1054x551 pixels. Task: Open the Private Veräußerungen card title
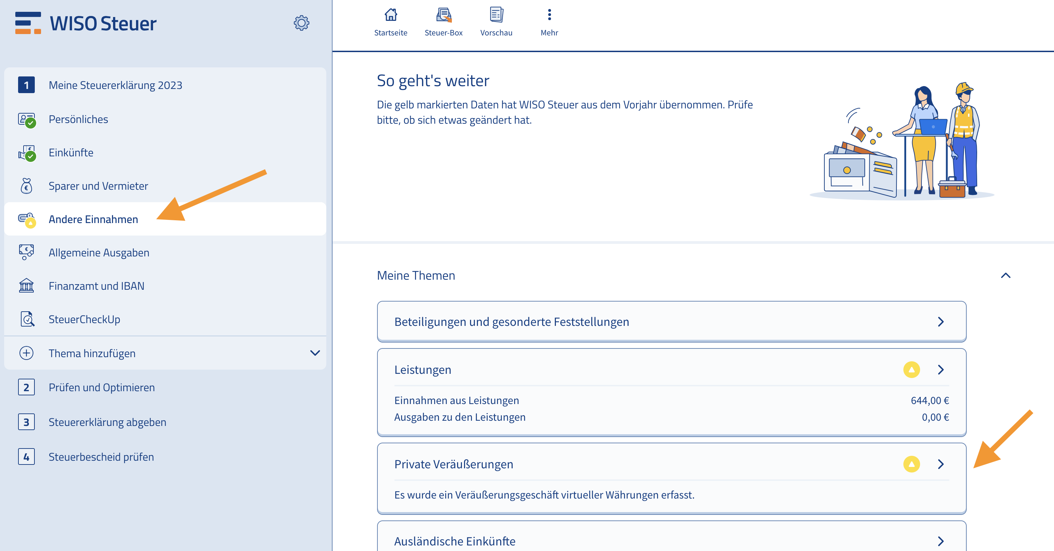click(x=453, y=464)
